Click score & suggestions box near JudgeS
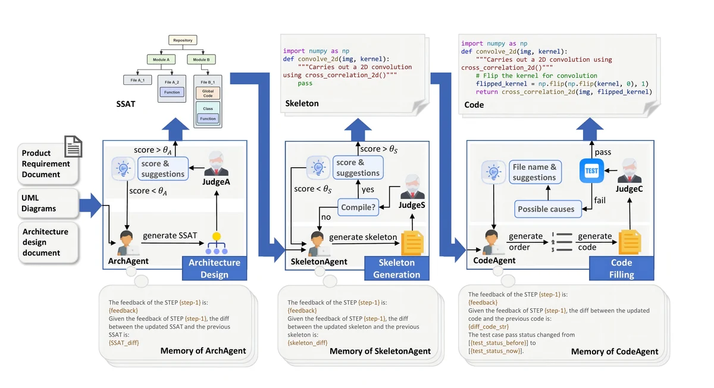The width and height of the screenshot is (714, 388). click(358, 168)
